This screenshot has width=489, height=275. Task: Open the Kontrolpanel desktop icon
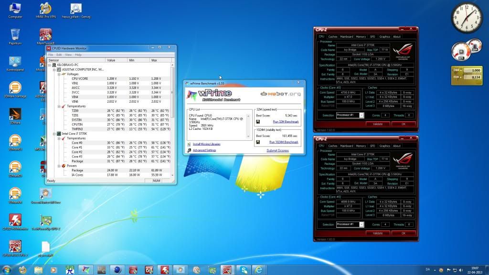15,63
